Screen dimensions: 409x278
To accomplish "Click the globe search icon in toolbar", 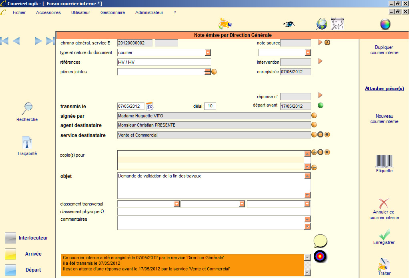I will tap(321, 24).
